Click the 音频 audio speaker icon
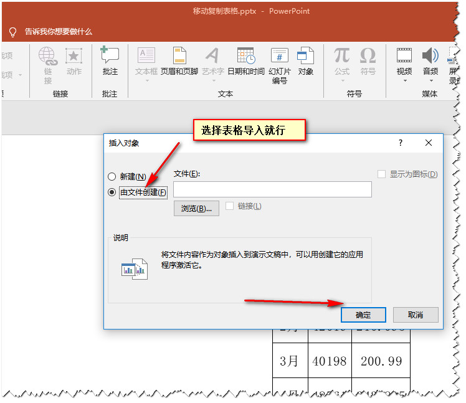Image resolution: width=466 pixels, height=403 pixels. (x=430, y=55)
